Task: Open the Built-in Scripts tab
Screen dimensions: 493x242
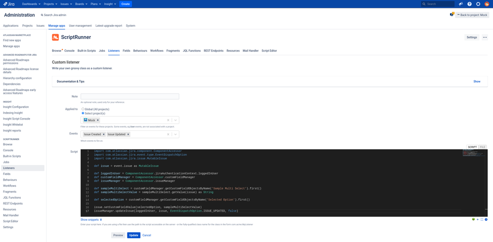Action: [86, 50]
